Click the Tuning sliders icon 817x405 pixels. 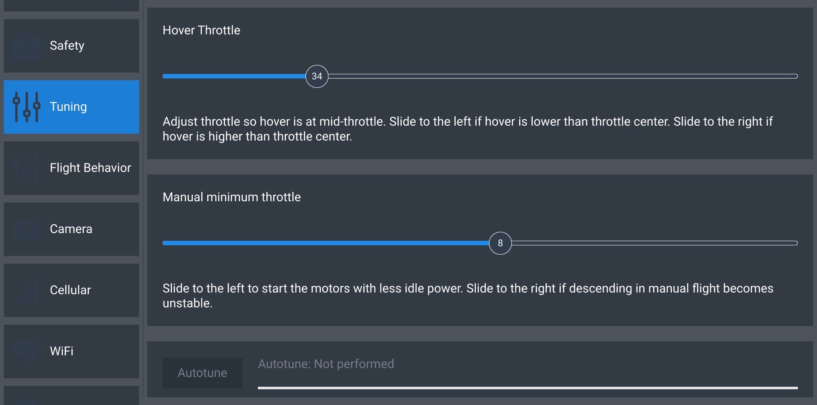coord(26,107)
